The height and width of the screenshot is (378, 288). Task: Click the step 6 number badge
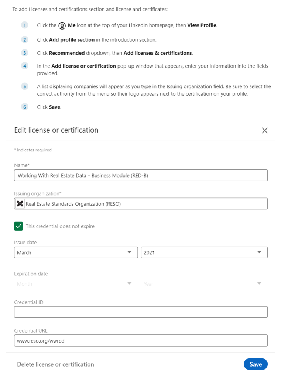25,107
